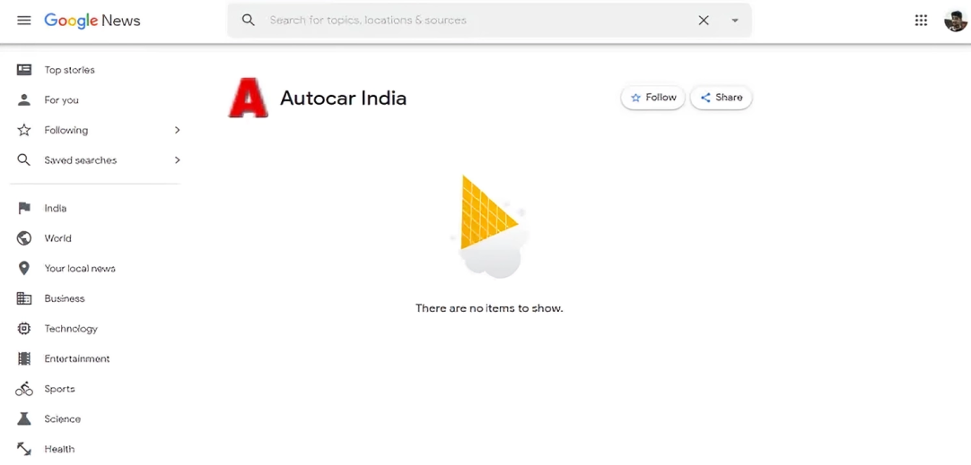Select the India flag icon
Image resolution: width=971 pixels, height=465 pixels.
coord(24,208)
